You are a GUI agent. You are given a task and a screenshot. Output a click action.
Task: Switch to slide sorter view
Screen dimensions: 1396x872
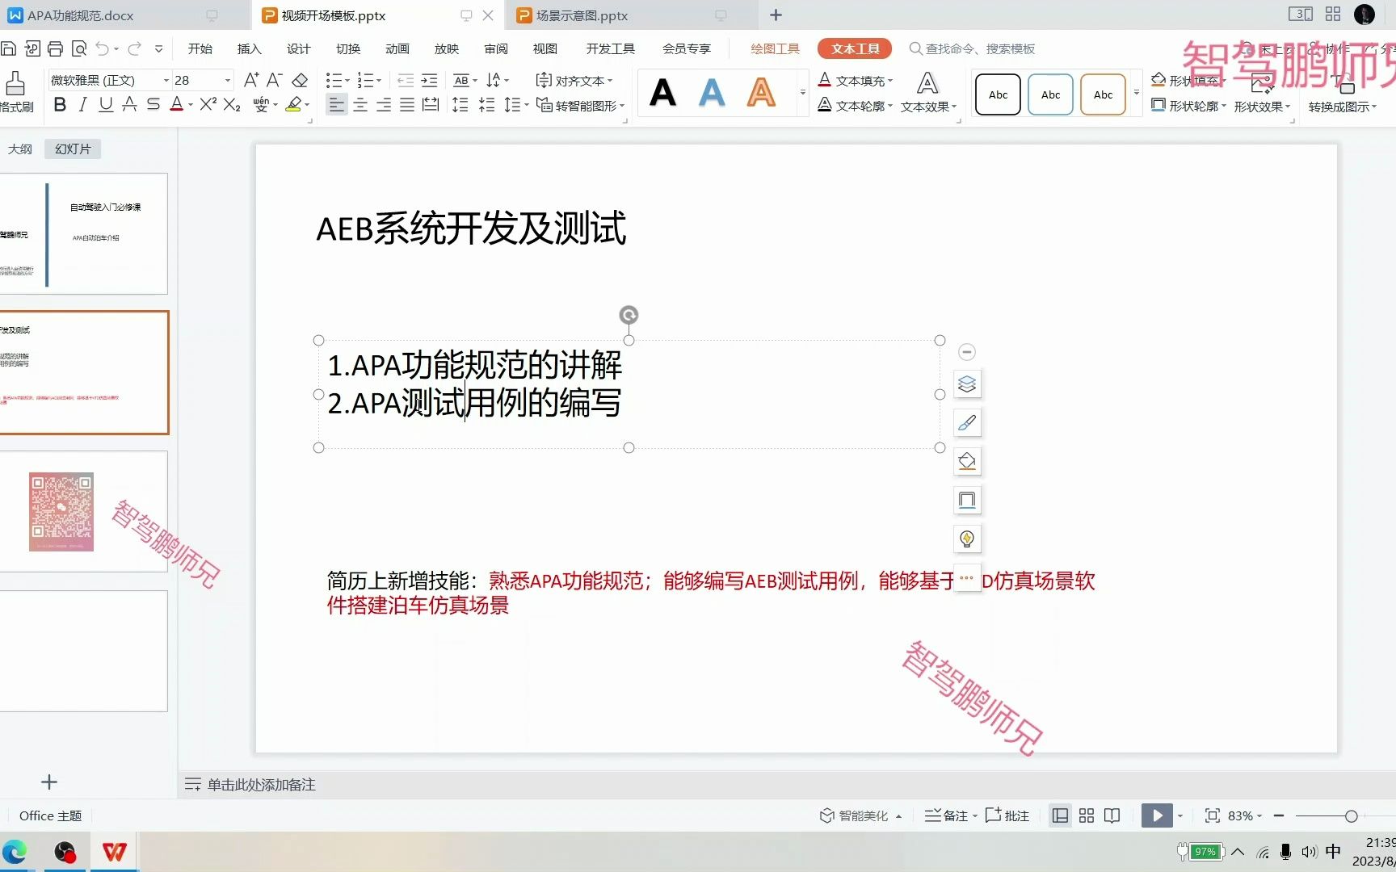(x=1087, y=815)
